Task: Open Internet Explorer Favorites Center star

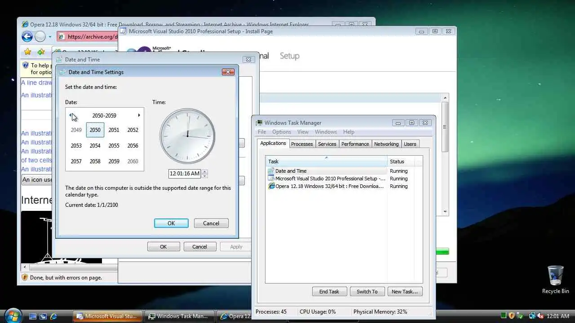Action: (27, 52)
